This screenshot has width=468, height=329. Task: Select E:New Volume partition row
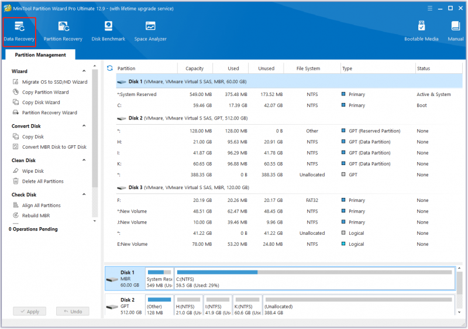click(289, 244)
